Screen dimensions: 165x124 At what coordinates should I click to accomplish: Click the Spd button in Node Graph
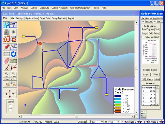click(x=157, y=29)
